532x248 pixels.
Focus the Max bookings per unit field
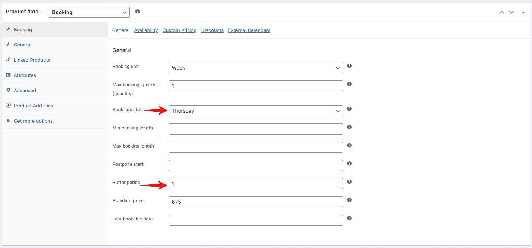tap(256, 86)
